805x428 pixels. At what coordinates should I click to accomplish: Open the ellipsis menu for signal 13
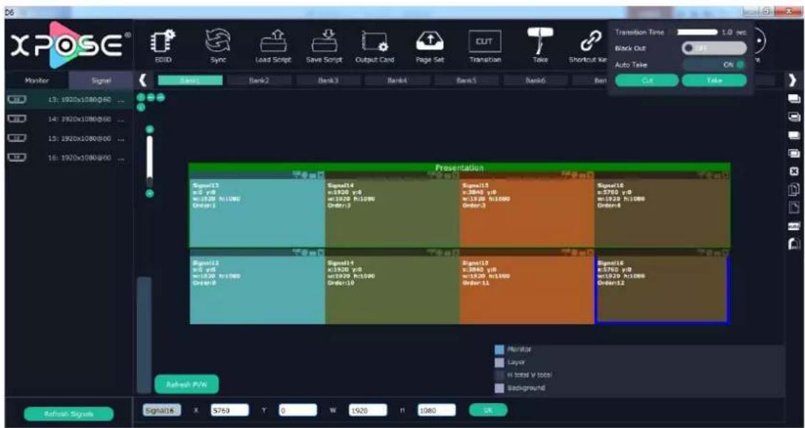click(121, 100)
